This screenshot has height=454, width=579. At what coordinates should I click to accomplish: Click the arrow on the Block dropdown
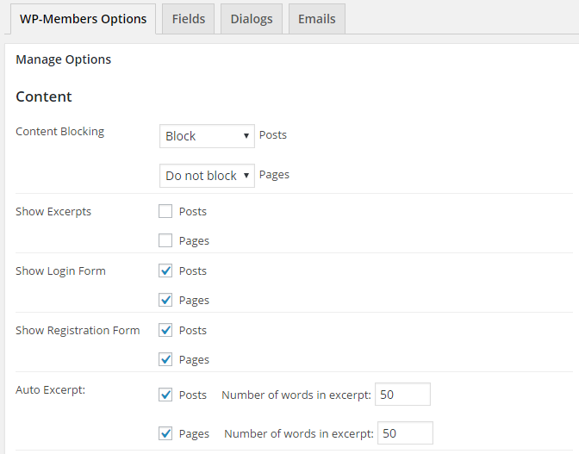(x=246, y=136)
